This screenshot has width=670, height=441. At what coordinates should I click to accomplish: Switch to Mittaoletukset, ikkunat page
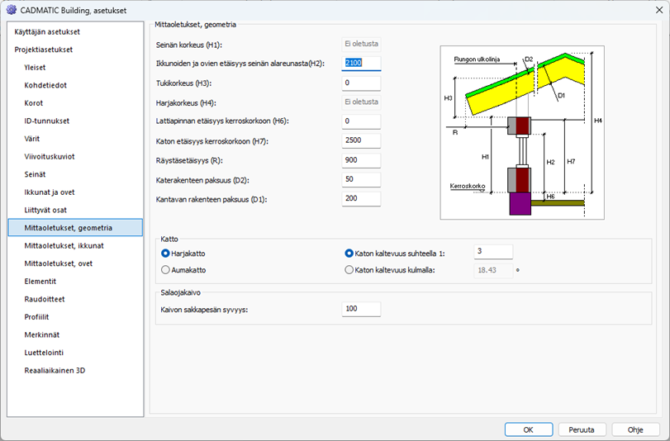[x=64, y=245]
